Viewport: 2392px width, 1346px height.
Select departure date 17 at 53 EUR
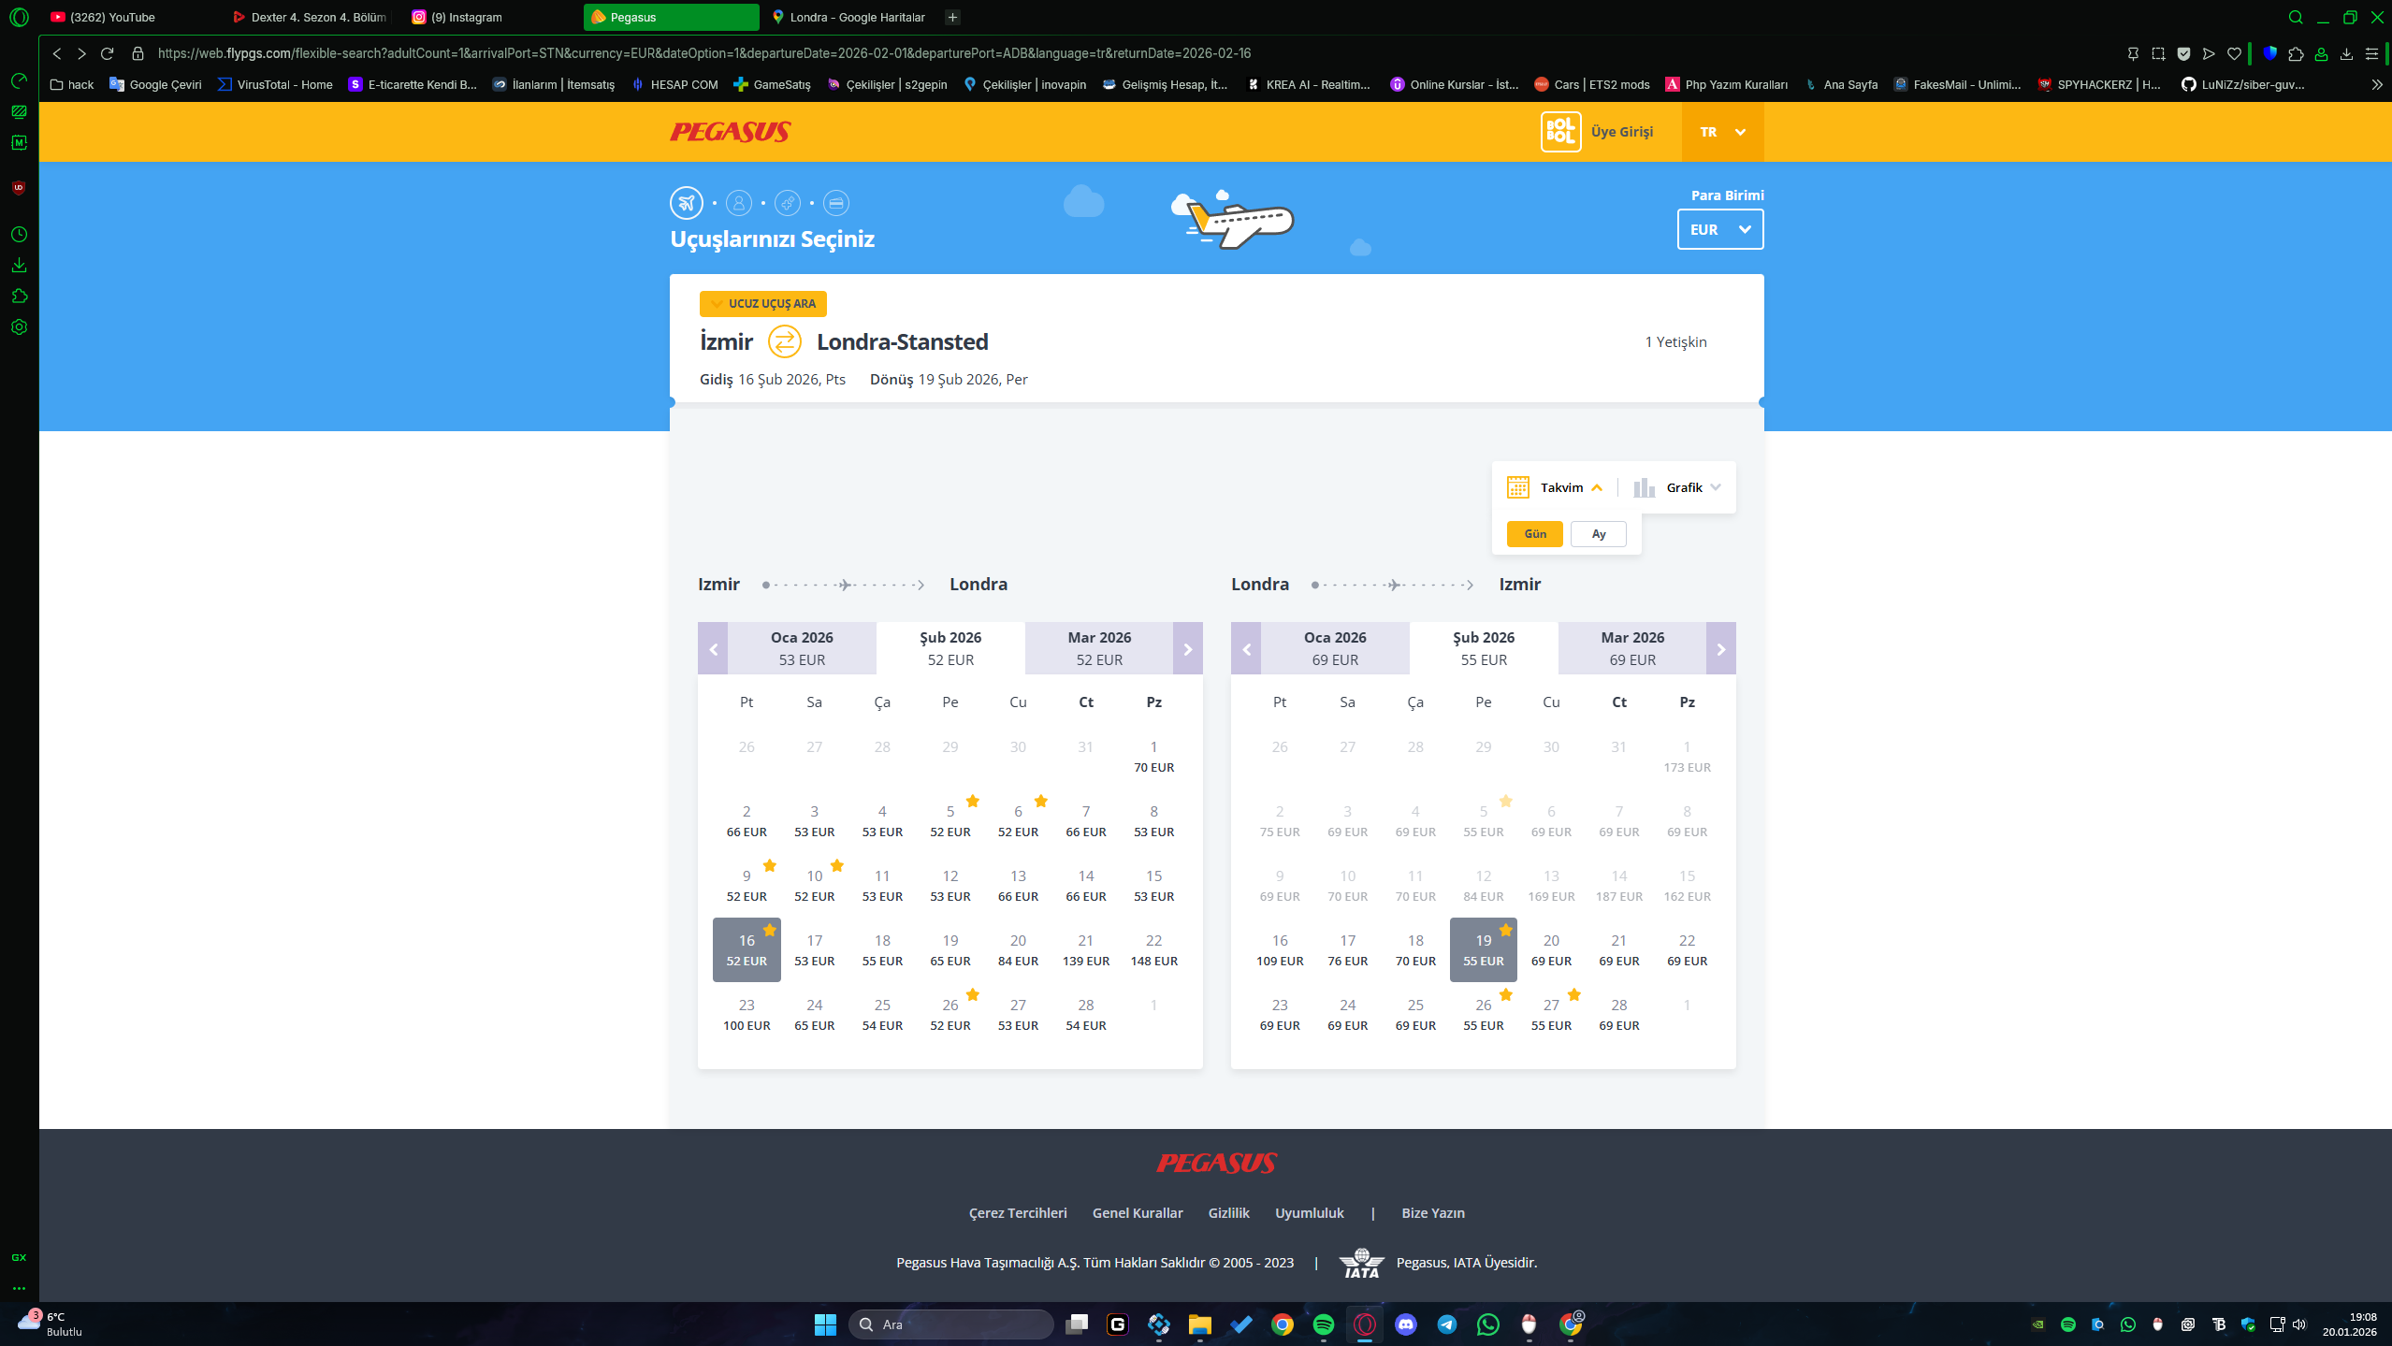(x=814, y=949)
